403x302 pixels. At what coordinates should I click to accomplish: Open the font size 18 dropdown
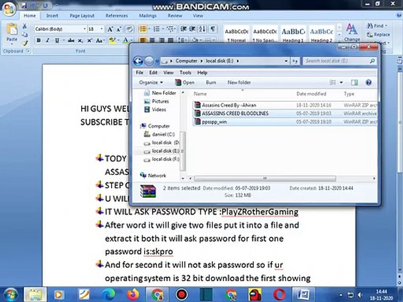pos(102,29)
